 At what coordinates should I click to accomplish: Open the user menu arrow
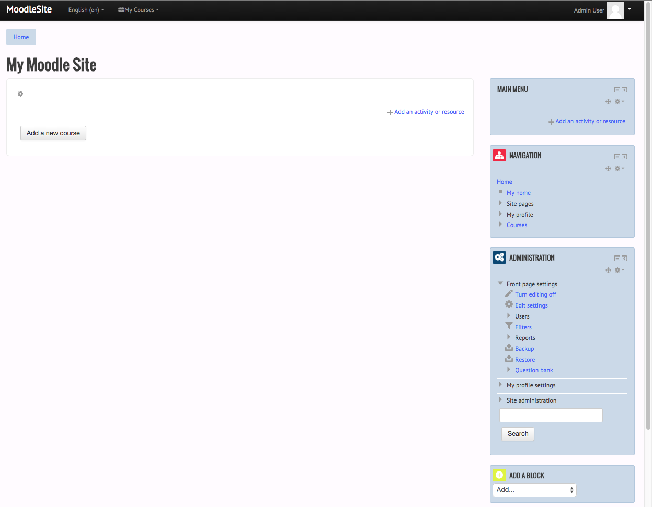point(630,9)
